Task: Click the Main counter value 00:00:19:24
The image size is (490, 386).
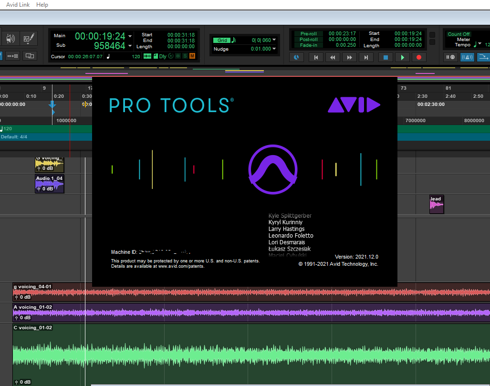Action: point(100,36)
